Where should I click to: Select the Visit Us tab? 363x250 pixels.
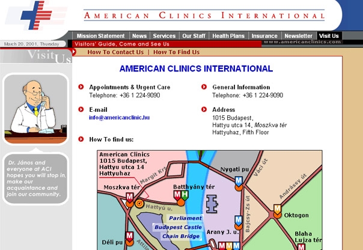click(329, 36)
